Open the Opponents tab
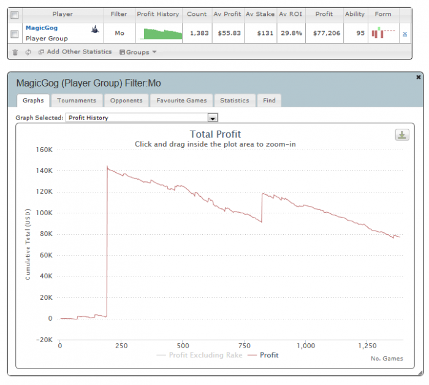 coord(126,101)
